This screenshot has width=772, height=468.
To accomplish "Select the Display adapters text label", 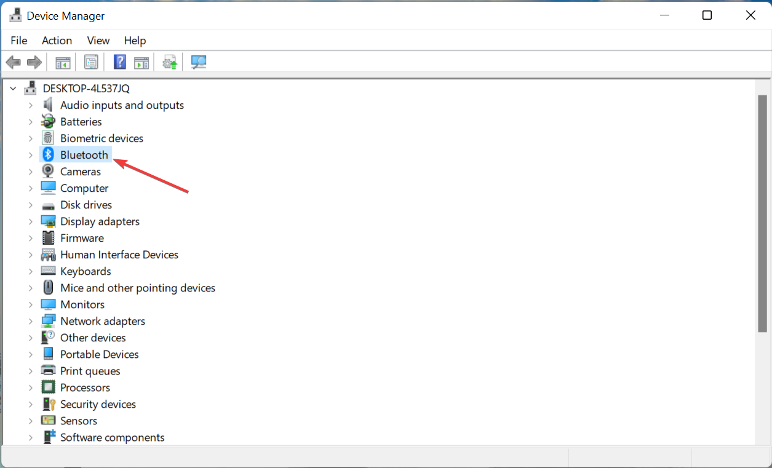I will tap(100, 221).
